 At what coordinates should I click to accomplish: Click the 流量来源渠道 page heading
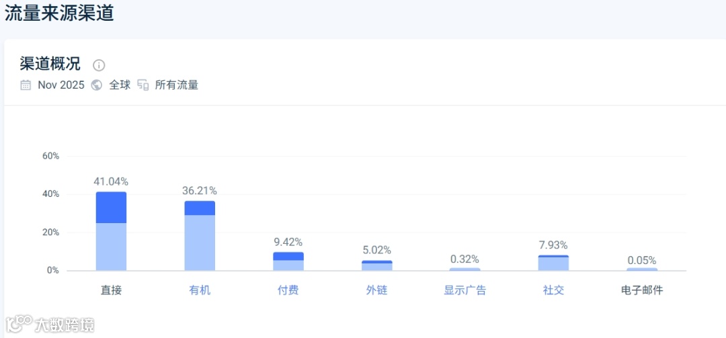pos(59,13)
